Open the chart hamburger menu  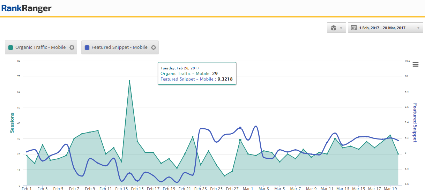tap(415, 64)
